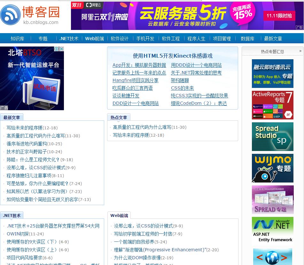
Task: Open link 细说CodeDom（2）：表达
Action: (x=199, y=103)
